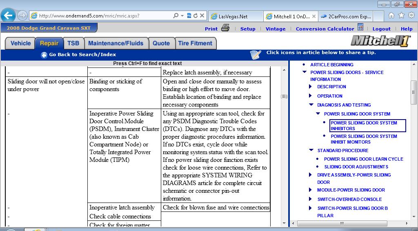This screenshot has width=418, height=231.
Task: Open a new blank browser tab
Action: point(378,16)
